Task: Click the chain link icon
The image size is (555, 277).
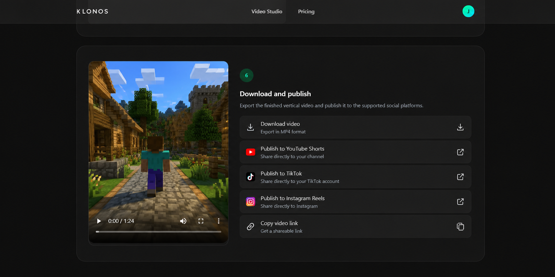Action: [250, 227]
